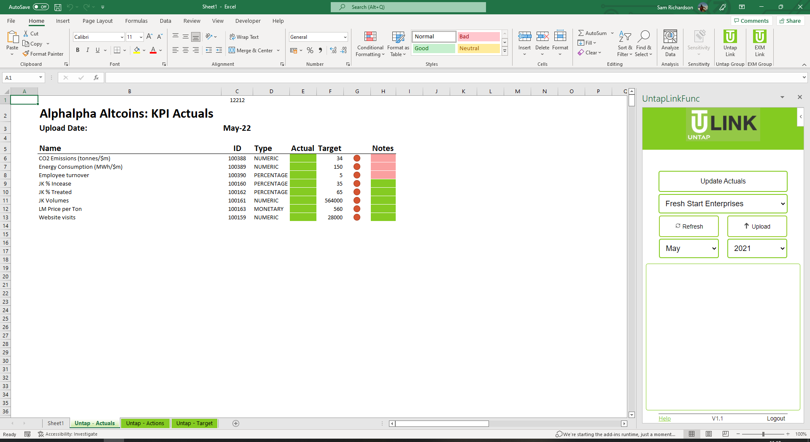Open the Page Layout ribbon tab
This screenshot has width=810, height=442.
tap(97, 21)
